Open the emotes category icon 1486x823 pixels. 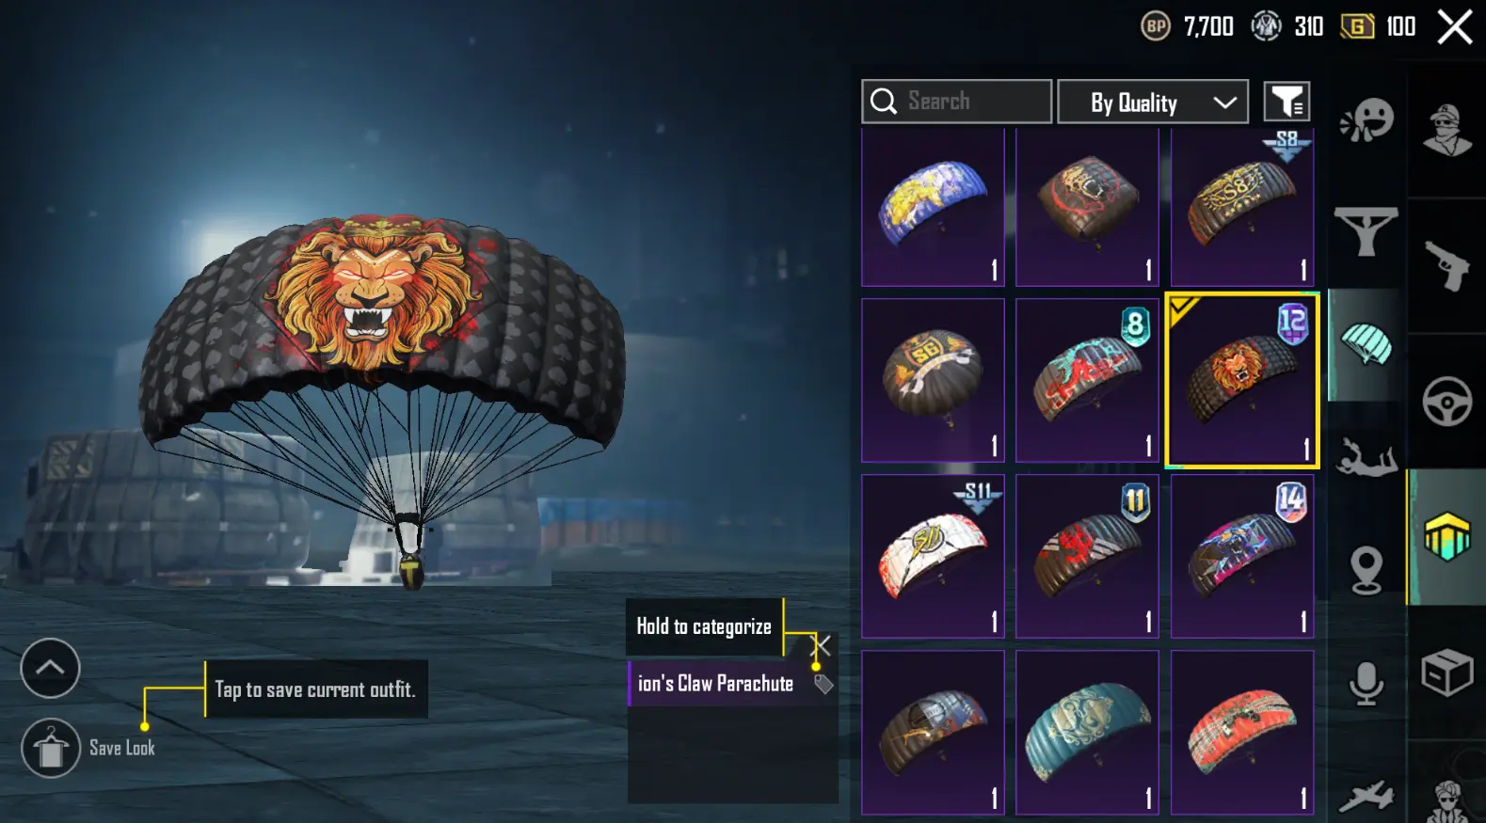1366,120
